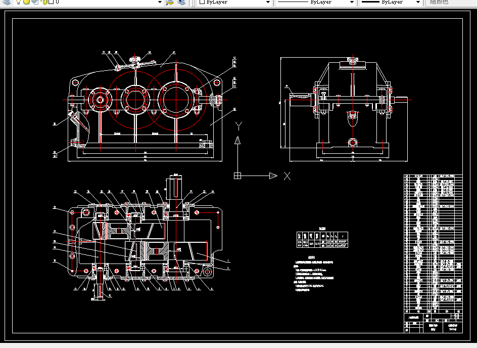Open the Layer Properties Manager icon
Screen dimensions: 477x348
coord(7,2)
